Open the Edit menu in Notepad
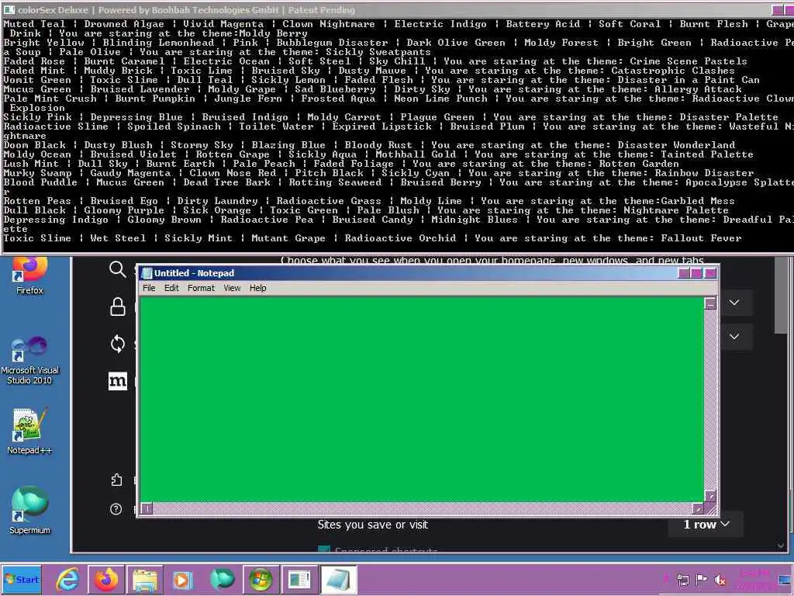The width and height of the screenshot is (794, 596). 171,288
